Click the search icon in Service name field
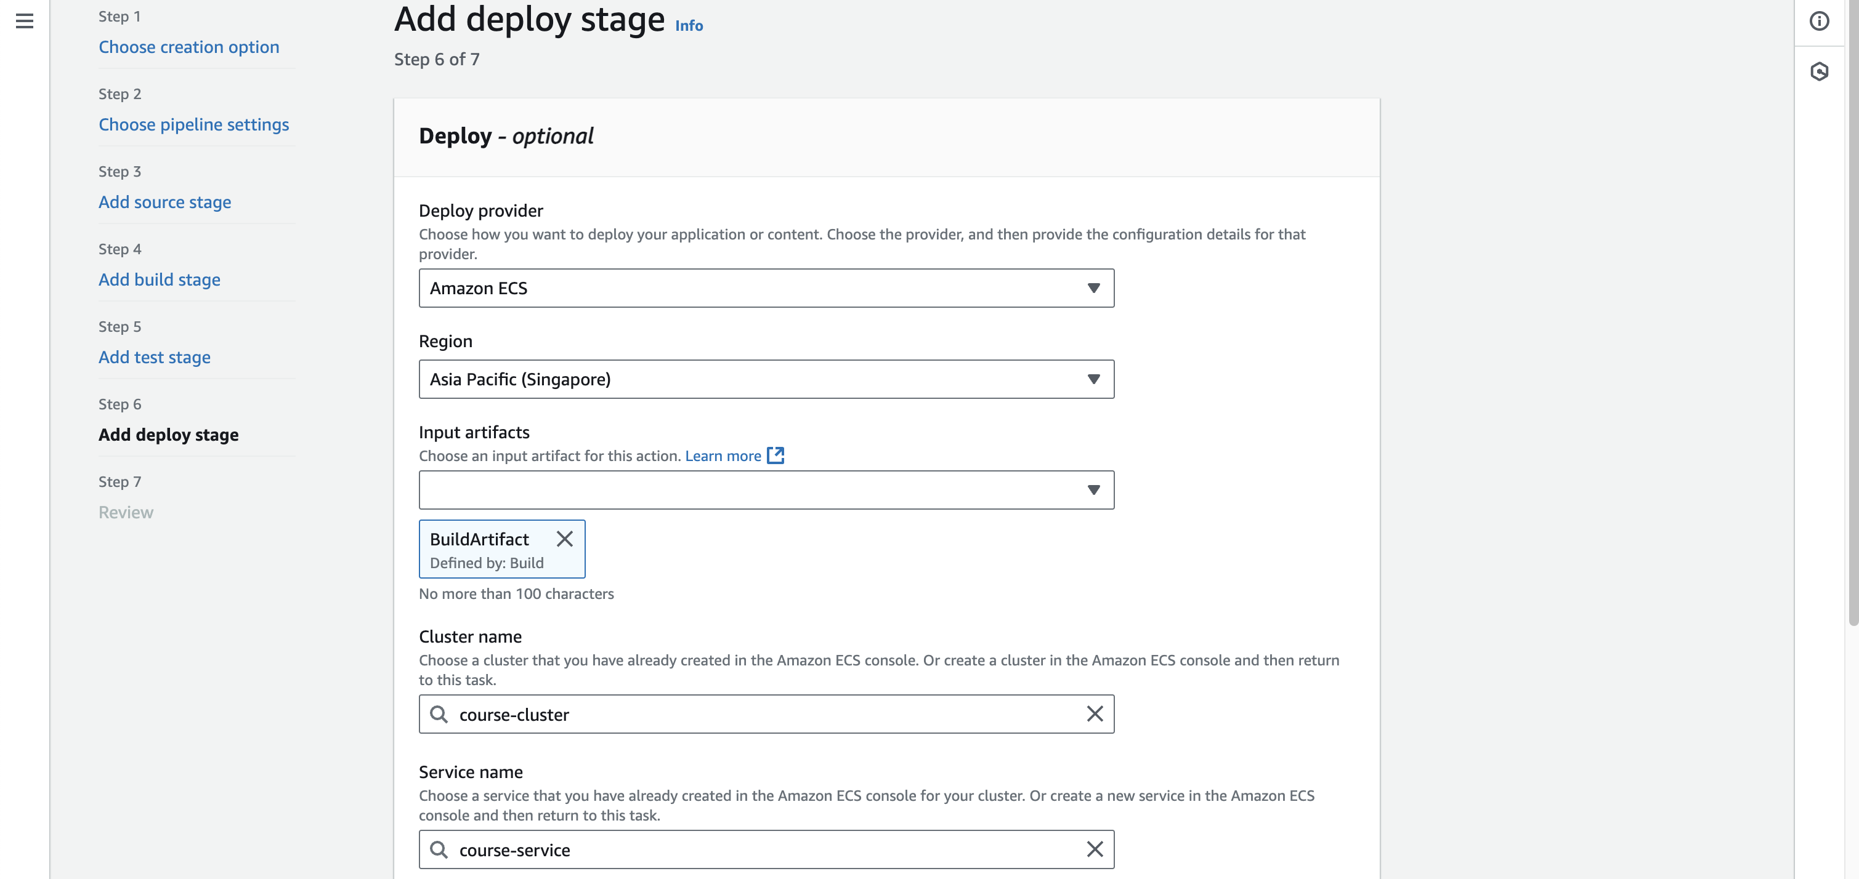The image size is (1859, 879). [439, 849]
